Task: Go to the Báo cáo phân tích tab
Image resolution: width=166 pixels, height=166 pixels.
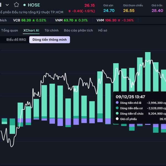Action: coord(78,30)
